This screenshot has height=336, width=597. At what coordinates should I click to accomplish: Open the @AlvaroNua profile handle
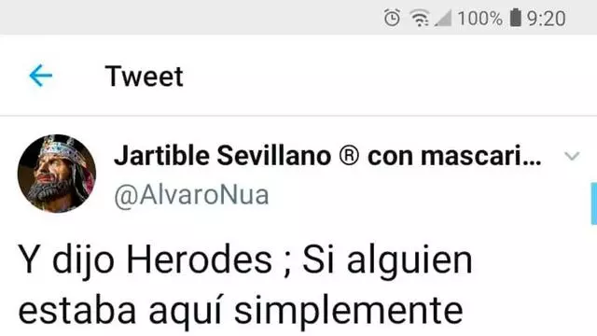(191, 195)
